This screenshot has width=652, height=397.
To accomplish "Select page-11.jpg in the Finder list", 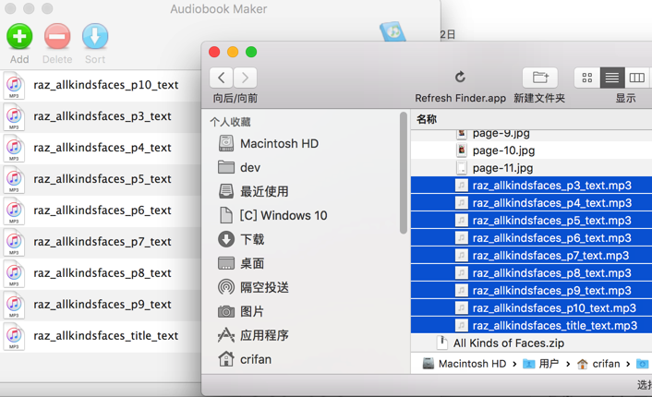I will [531, 168].
